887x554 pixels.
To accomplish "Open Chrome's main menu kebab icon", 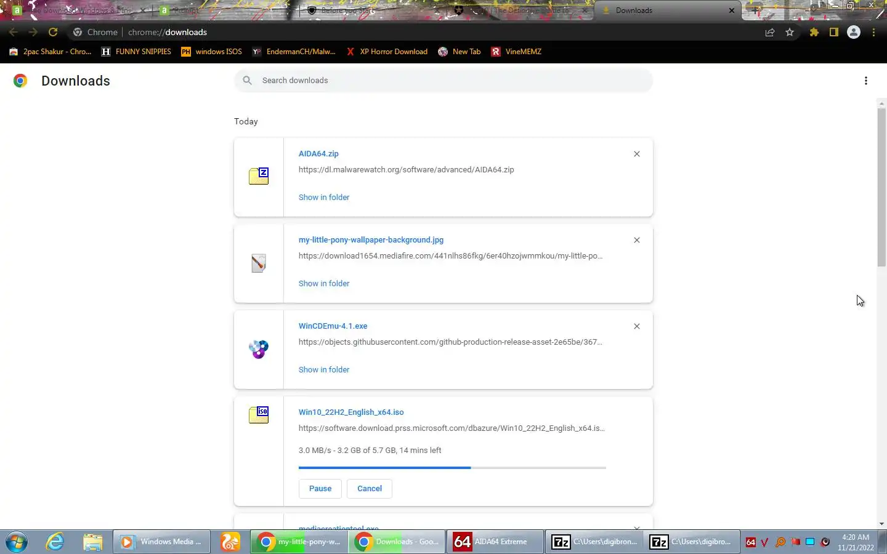I will click(873, 32).
